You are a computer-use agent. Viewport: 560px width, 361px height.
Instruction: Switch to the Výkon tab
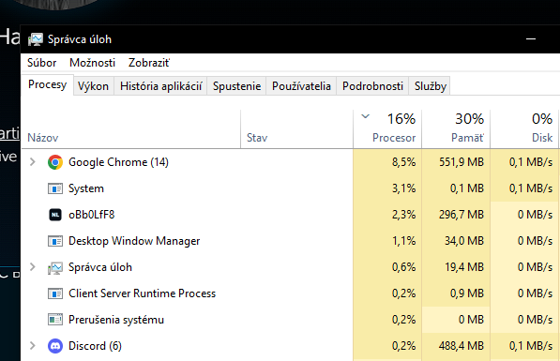point(93,86)
